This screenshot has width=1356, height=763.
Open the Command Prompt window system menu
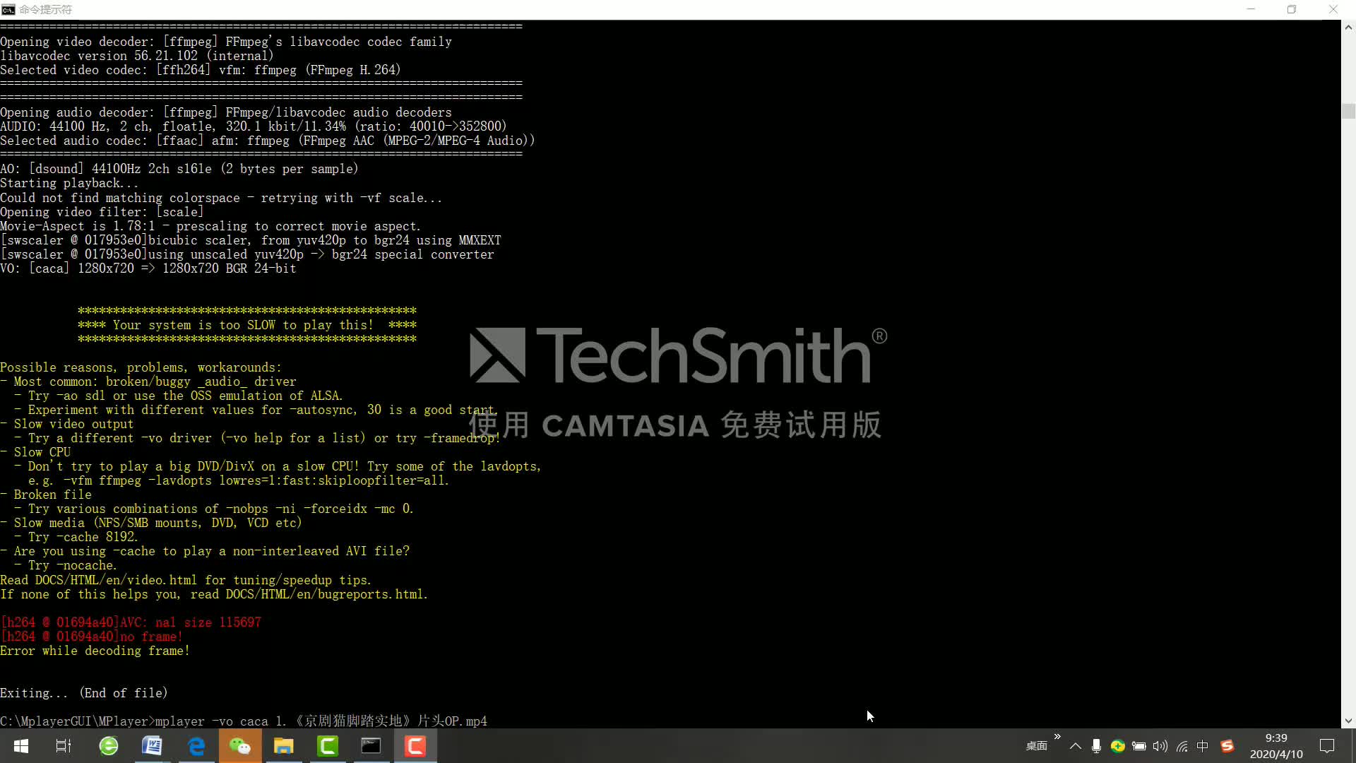(x=8, y=9)
